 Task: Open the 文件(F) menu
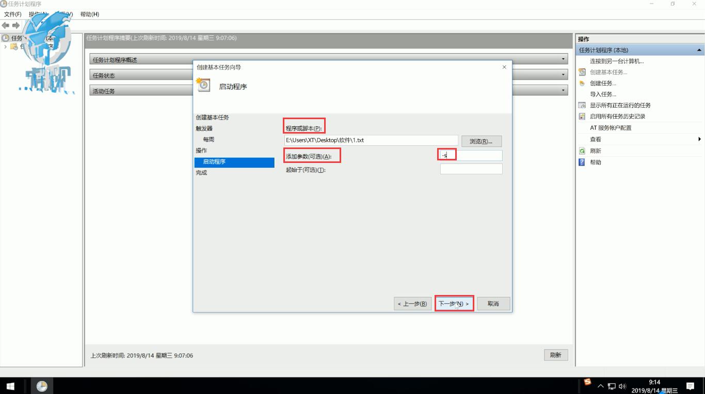pyautogui.click(x=13, y=14)
